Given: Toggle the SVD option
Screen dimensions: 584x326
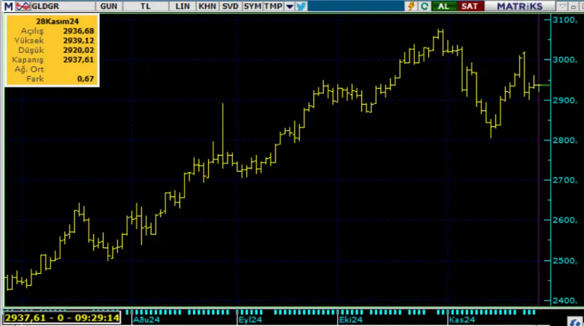Looking at the screenshot, I should 230,6.
